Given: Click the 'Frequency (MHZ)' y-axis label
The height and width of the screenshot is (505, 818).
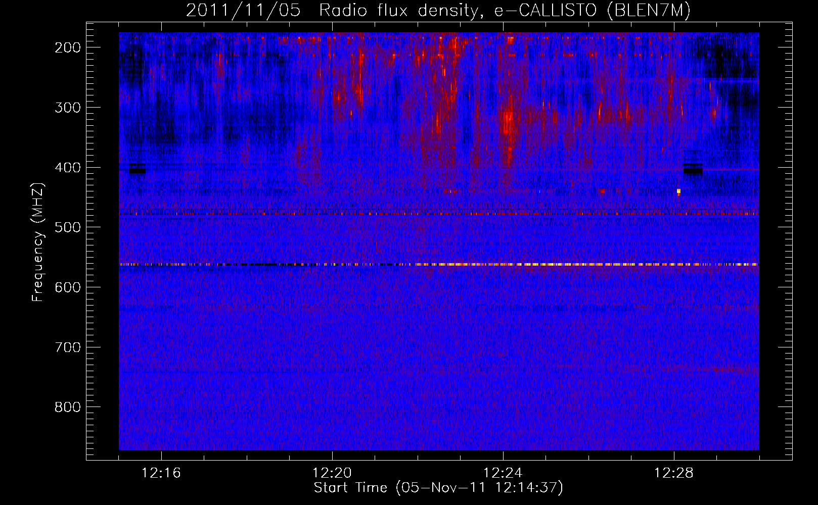Looking at the screenshot, I should point(38,242).
